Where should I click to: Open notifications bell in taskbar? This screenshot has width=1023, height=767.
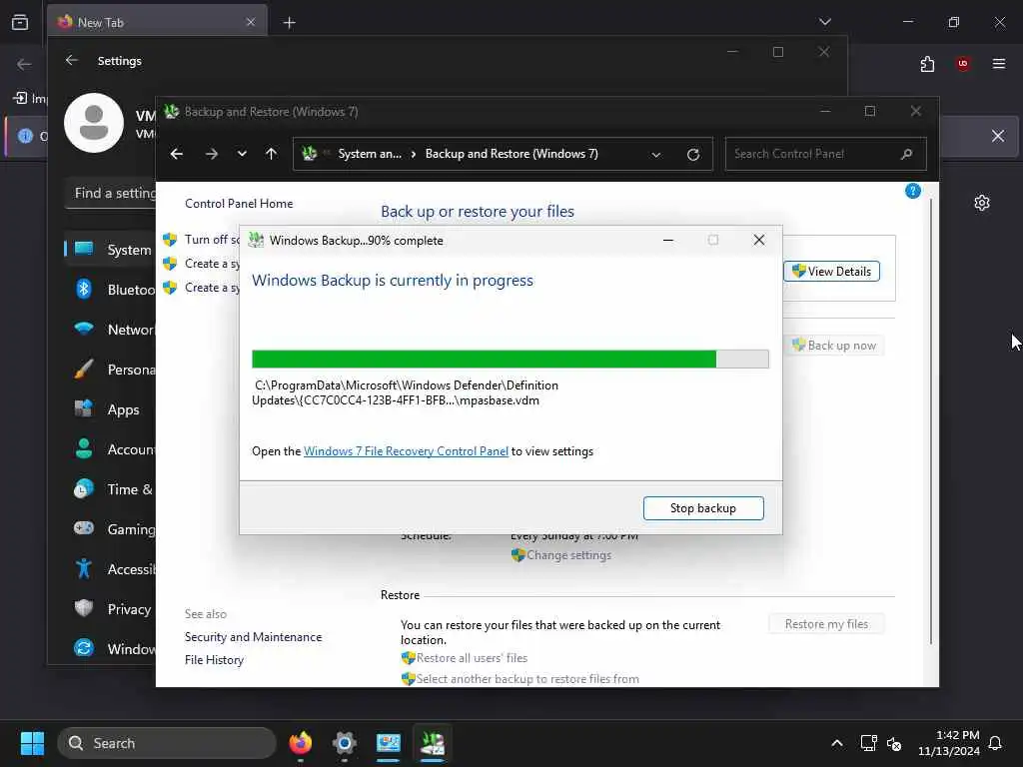click(x=996, y=743)
